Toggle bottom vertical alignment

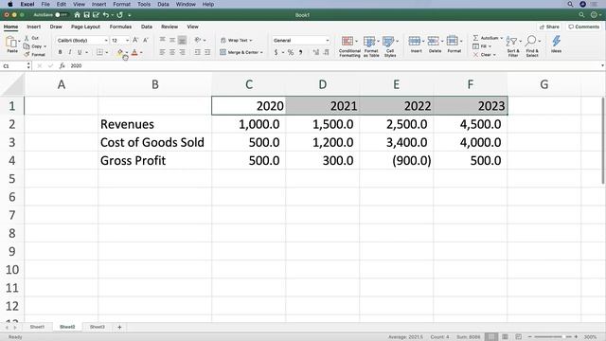click(182, 40)
